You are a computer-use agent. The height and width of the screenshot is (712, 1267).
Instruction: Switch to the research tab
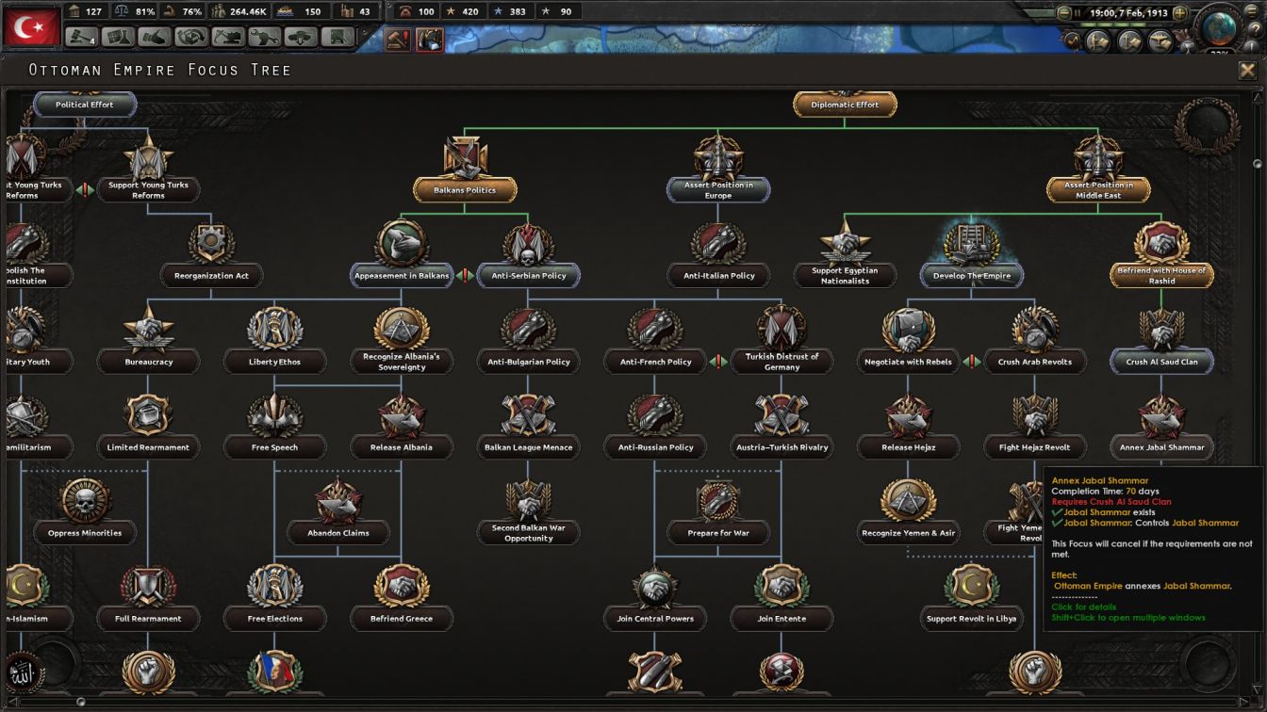[x=118, y=36]
